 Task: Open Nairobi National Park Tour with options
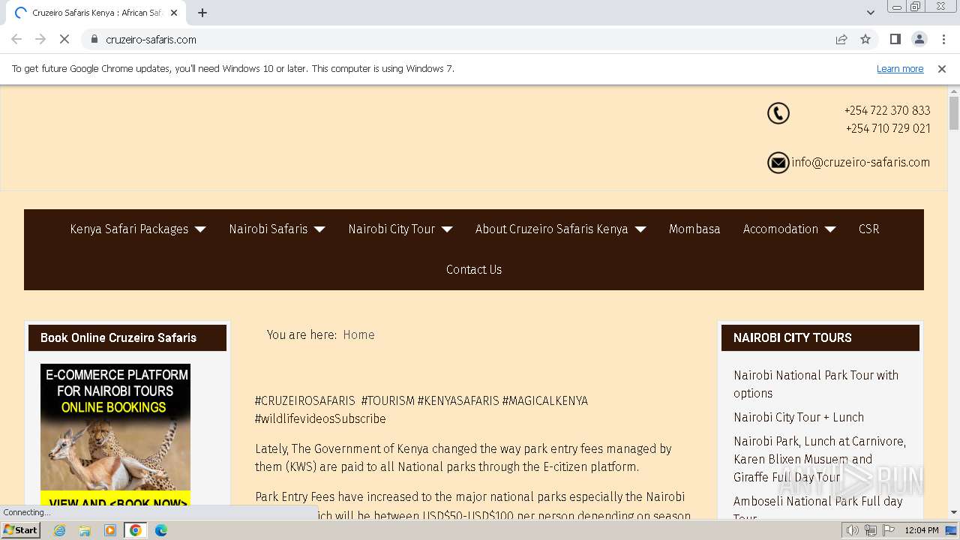point(816,384)
